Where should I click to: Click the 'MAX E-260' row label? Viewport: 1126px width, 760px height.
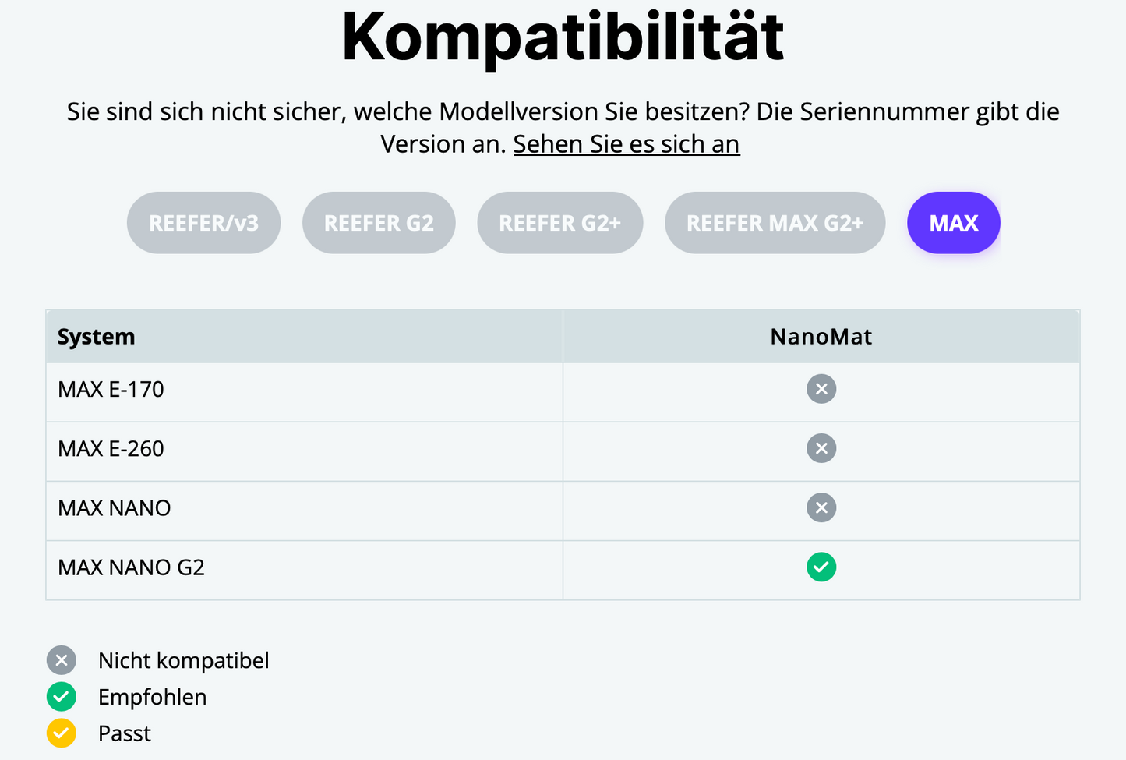tap(111, 448)
